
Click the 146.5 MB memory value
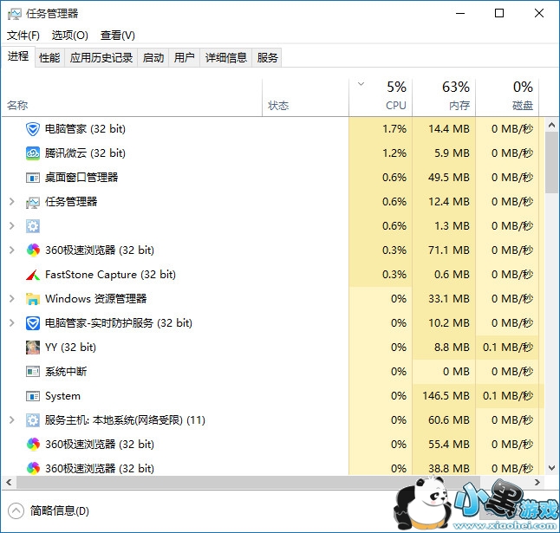[x=446, y=396]
